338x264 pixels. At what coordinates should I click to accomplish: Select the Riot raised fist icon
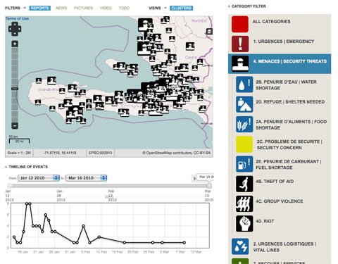244,224
